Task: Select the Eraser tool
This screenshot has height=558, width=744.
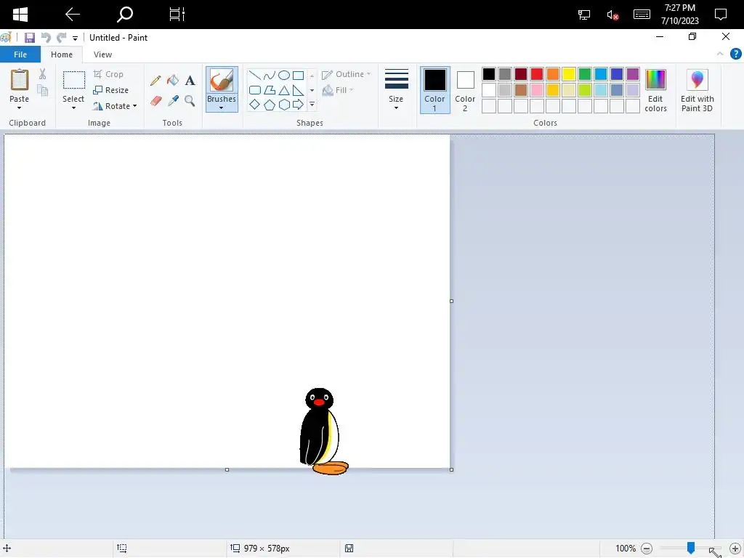Action: 155,100
